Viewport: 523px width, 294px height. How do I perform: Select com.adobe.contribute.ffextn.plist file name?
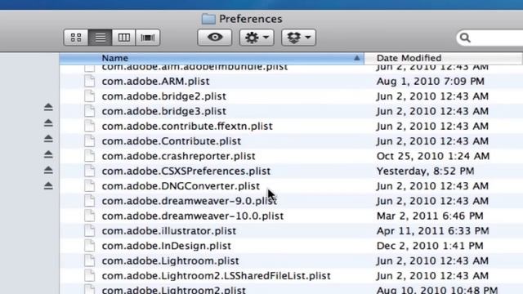click(x=187, y=127)
